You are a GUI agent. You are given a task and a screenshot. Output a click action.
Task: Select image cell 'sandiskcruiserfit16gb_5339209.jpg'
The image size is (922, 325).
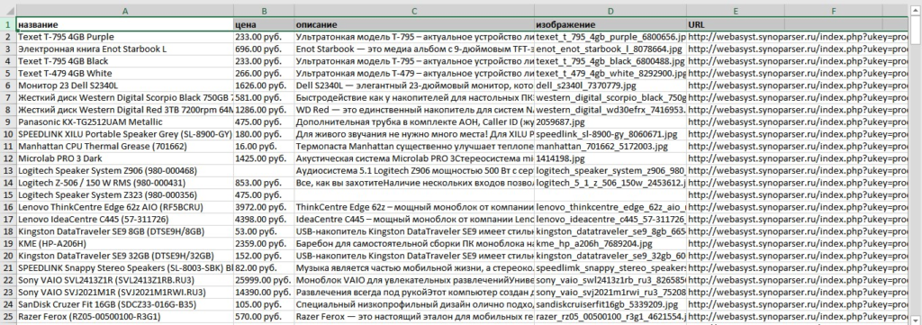click(x=610, y=304)
